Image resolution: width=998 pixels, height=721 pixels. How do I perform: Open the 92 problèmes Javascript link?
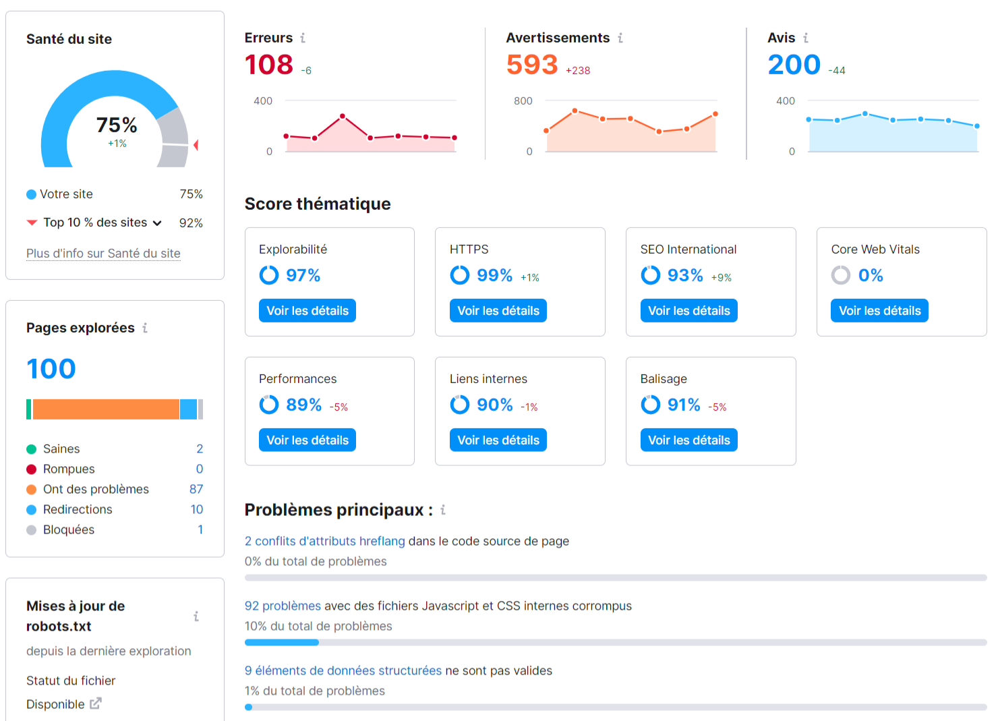(x=283, y=606)
